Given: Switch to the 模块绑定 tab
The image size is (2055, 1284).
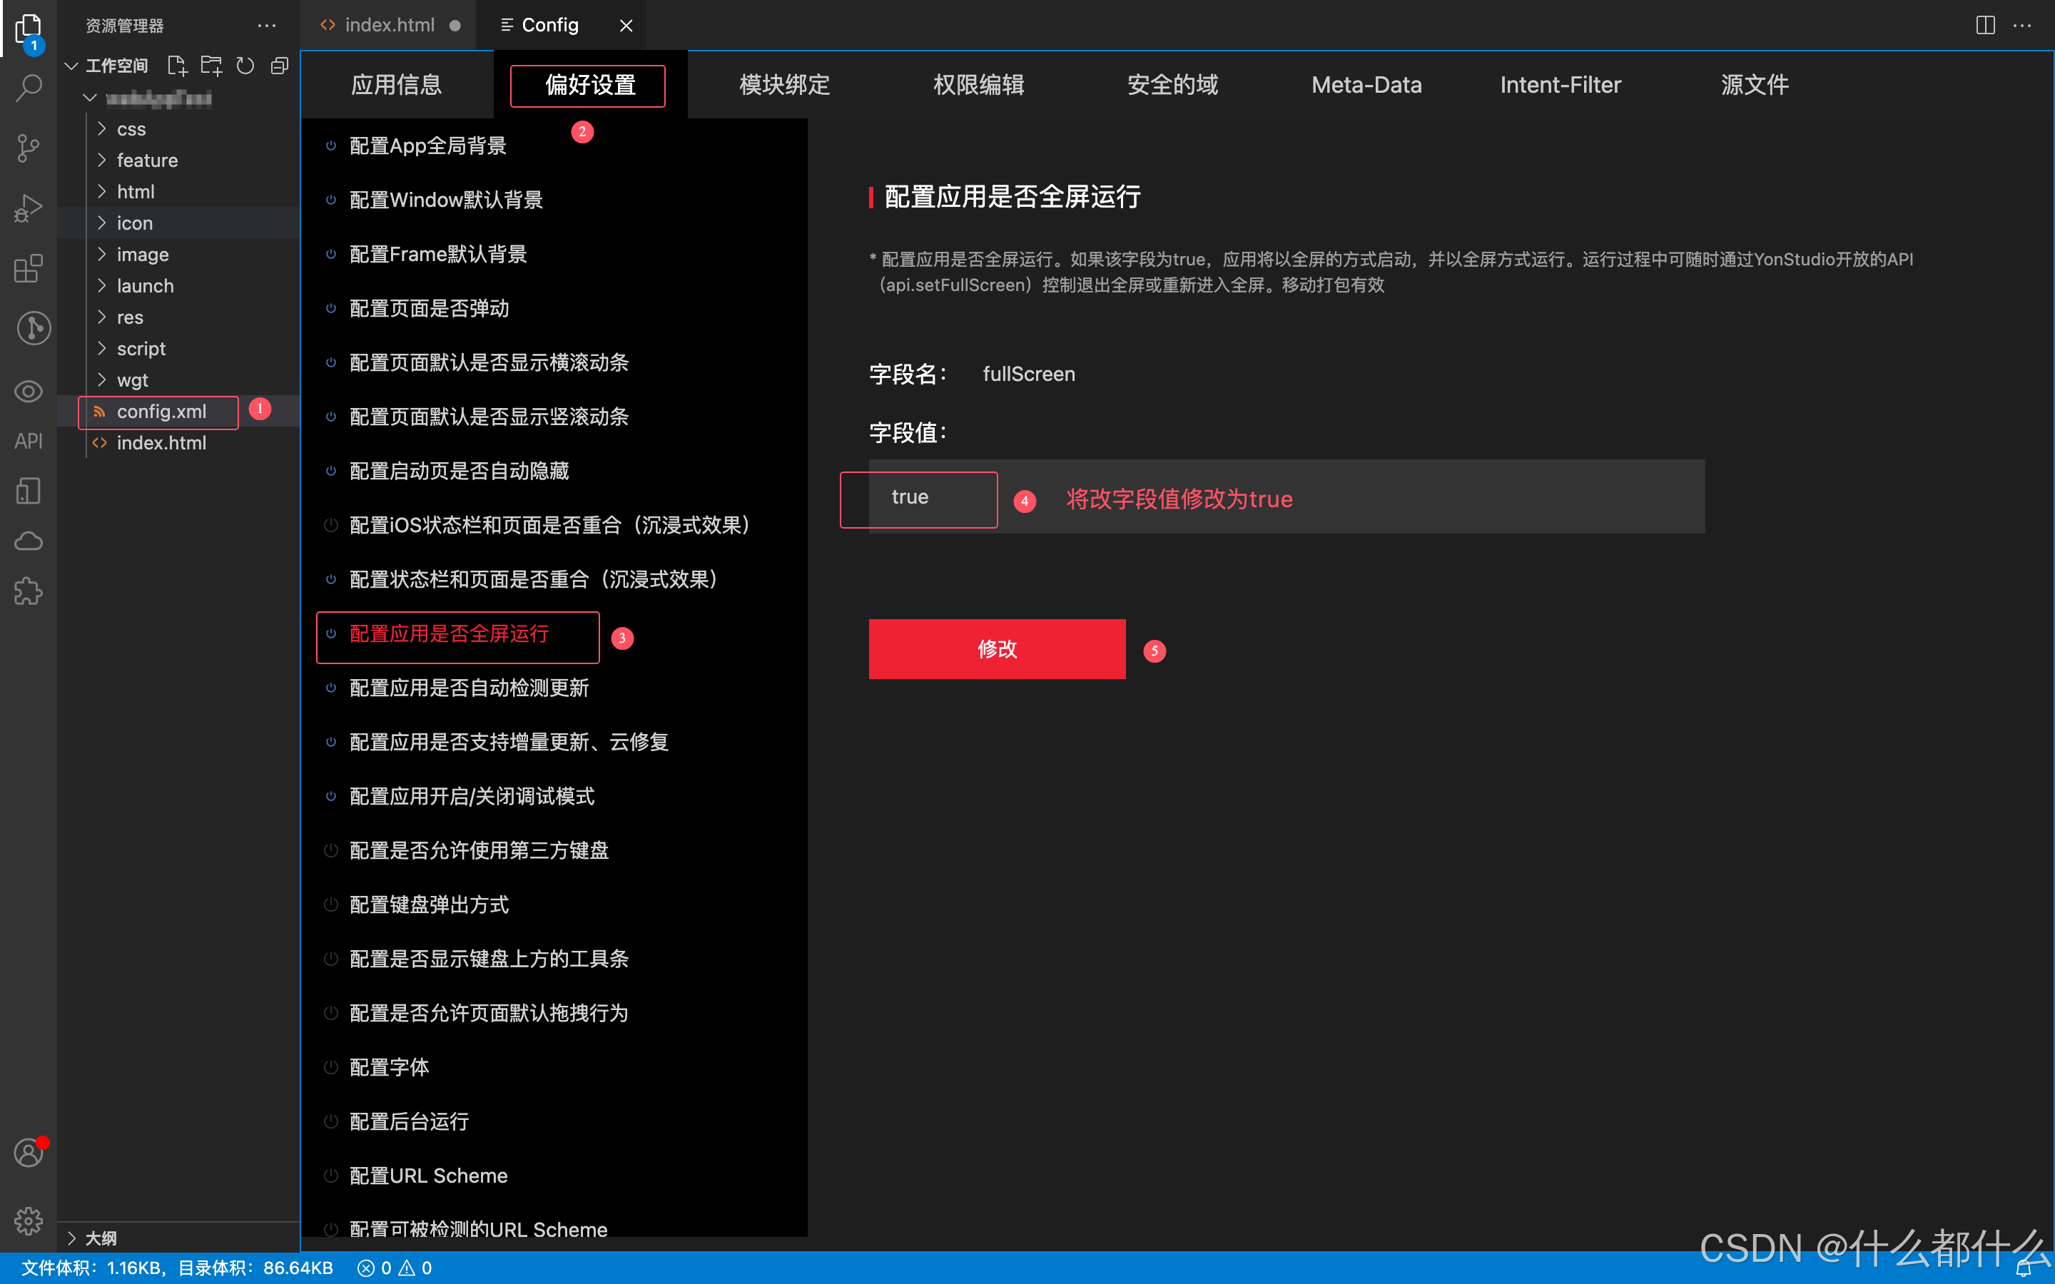Looking at the screenshot, I should (783, 85).
